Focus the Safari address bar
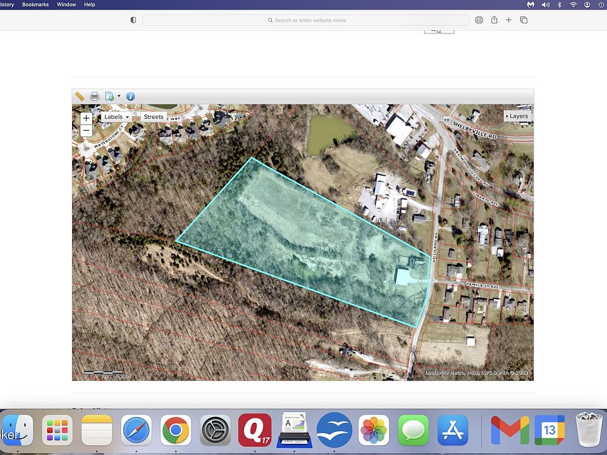 305,20
